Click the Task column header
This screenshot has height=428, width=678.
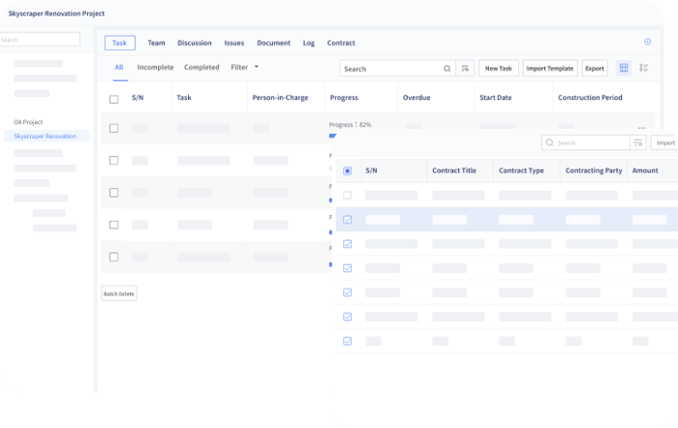pyautogui.click(x=184, y=97)
